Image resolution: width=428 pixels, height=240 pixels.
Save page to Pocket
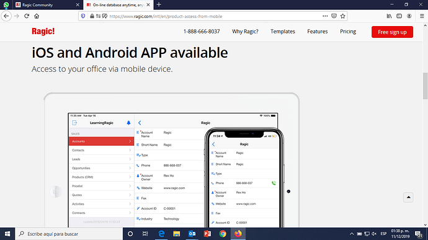(x=334, y=16)
